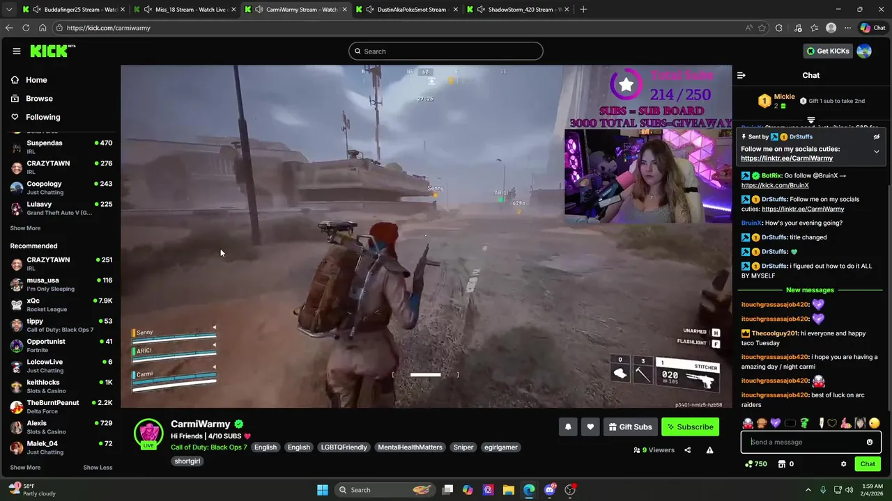Open chat settings gear
This screenshot has height=501, width=892.
tap(843, 464)
